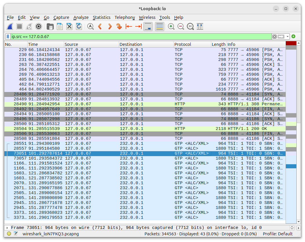Select packet 28504 HTTP/1.1 200 OK
Viewport: 305px width, 242px height.
point(145,129)
